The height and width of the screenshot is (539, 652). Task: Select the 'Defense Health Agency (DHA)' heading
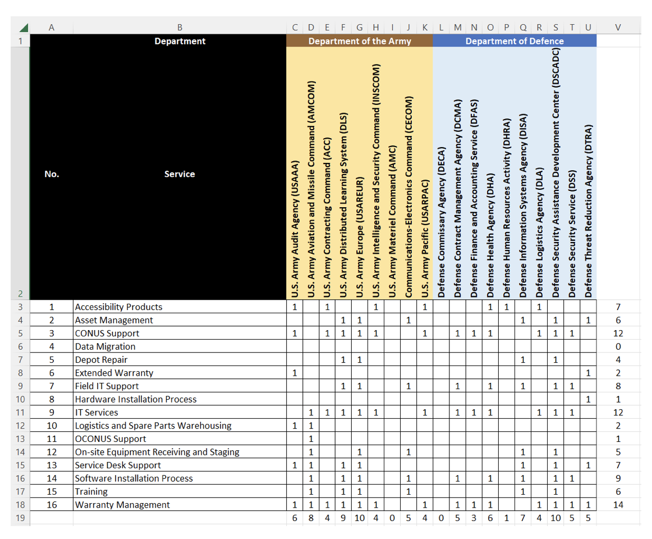pos(490,173)
